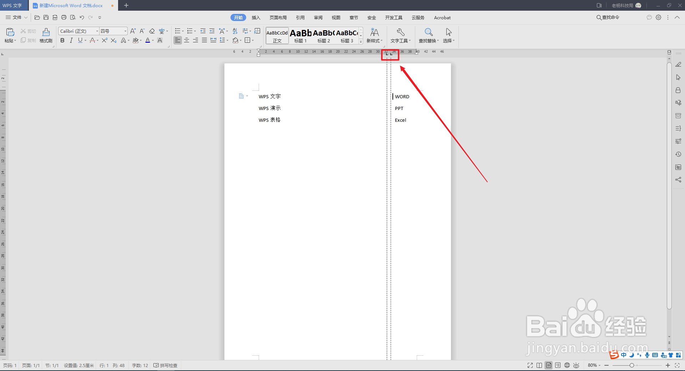Click the zoom in plus button
This screenshot has height=371, width=685.
(668, 365)
